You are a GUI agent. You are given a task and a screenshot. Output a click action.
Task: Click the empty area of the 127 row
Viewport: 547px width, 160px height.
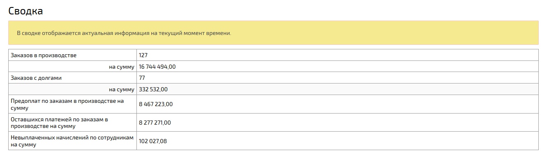coord(342,55)
